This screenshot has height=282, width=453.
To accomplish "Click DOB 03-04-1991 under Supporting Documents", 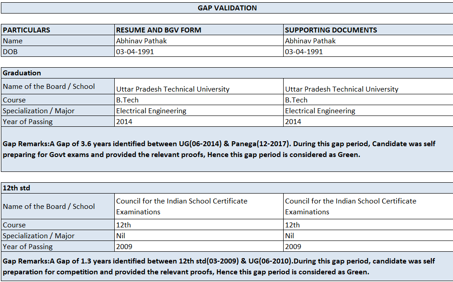I will click(x=368, y=51).
